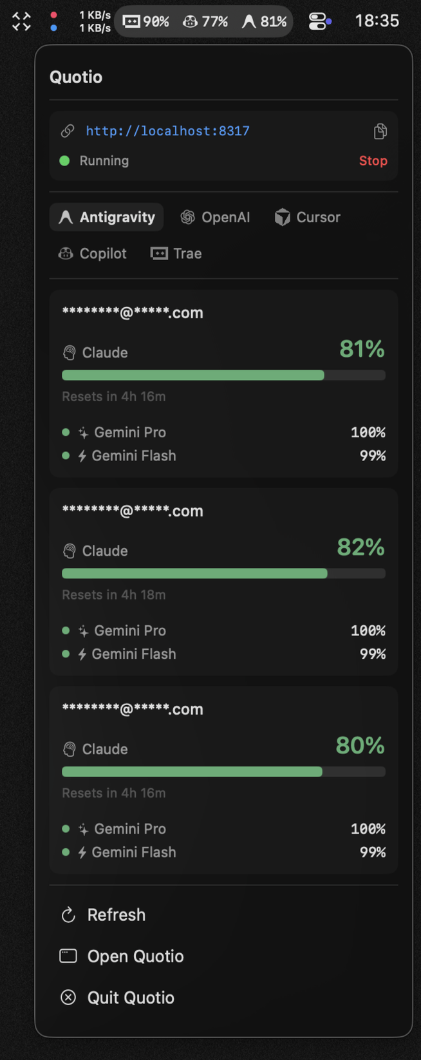Open the Copilot tab
Screen dimensions: 421x1060
[93, 254]
